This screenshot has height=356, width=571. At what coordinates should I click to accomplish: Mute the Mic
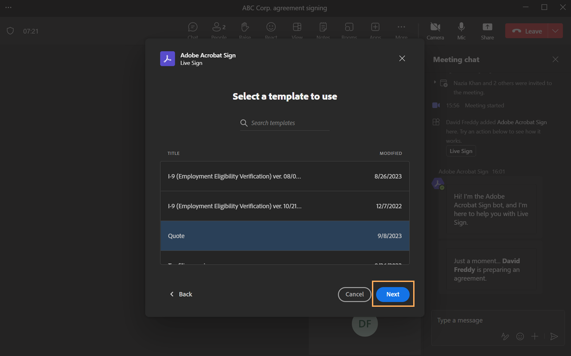[x=461, y=27]
